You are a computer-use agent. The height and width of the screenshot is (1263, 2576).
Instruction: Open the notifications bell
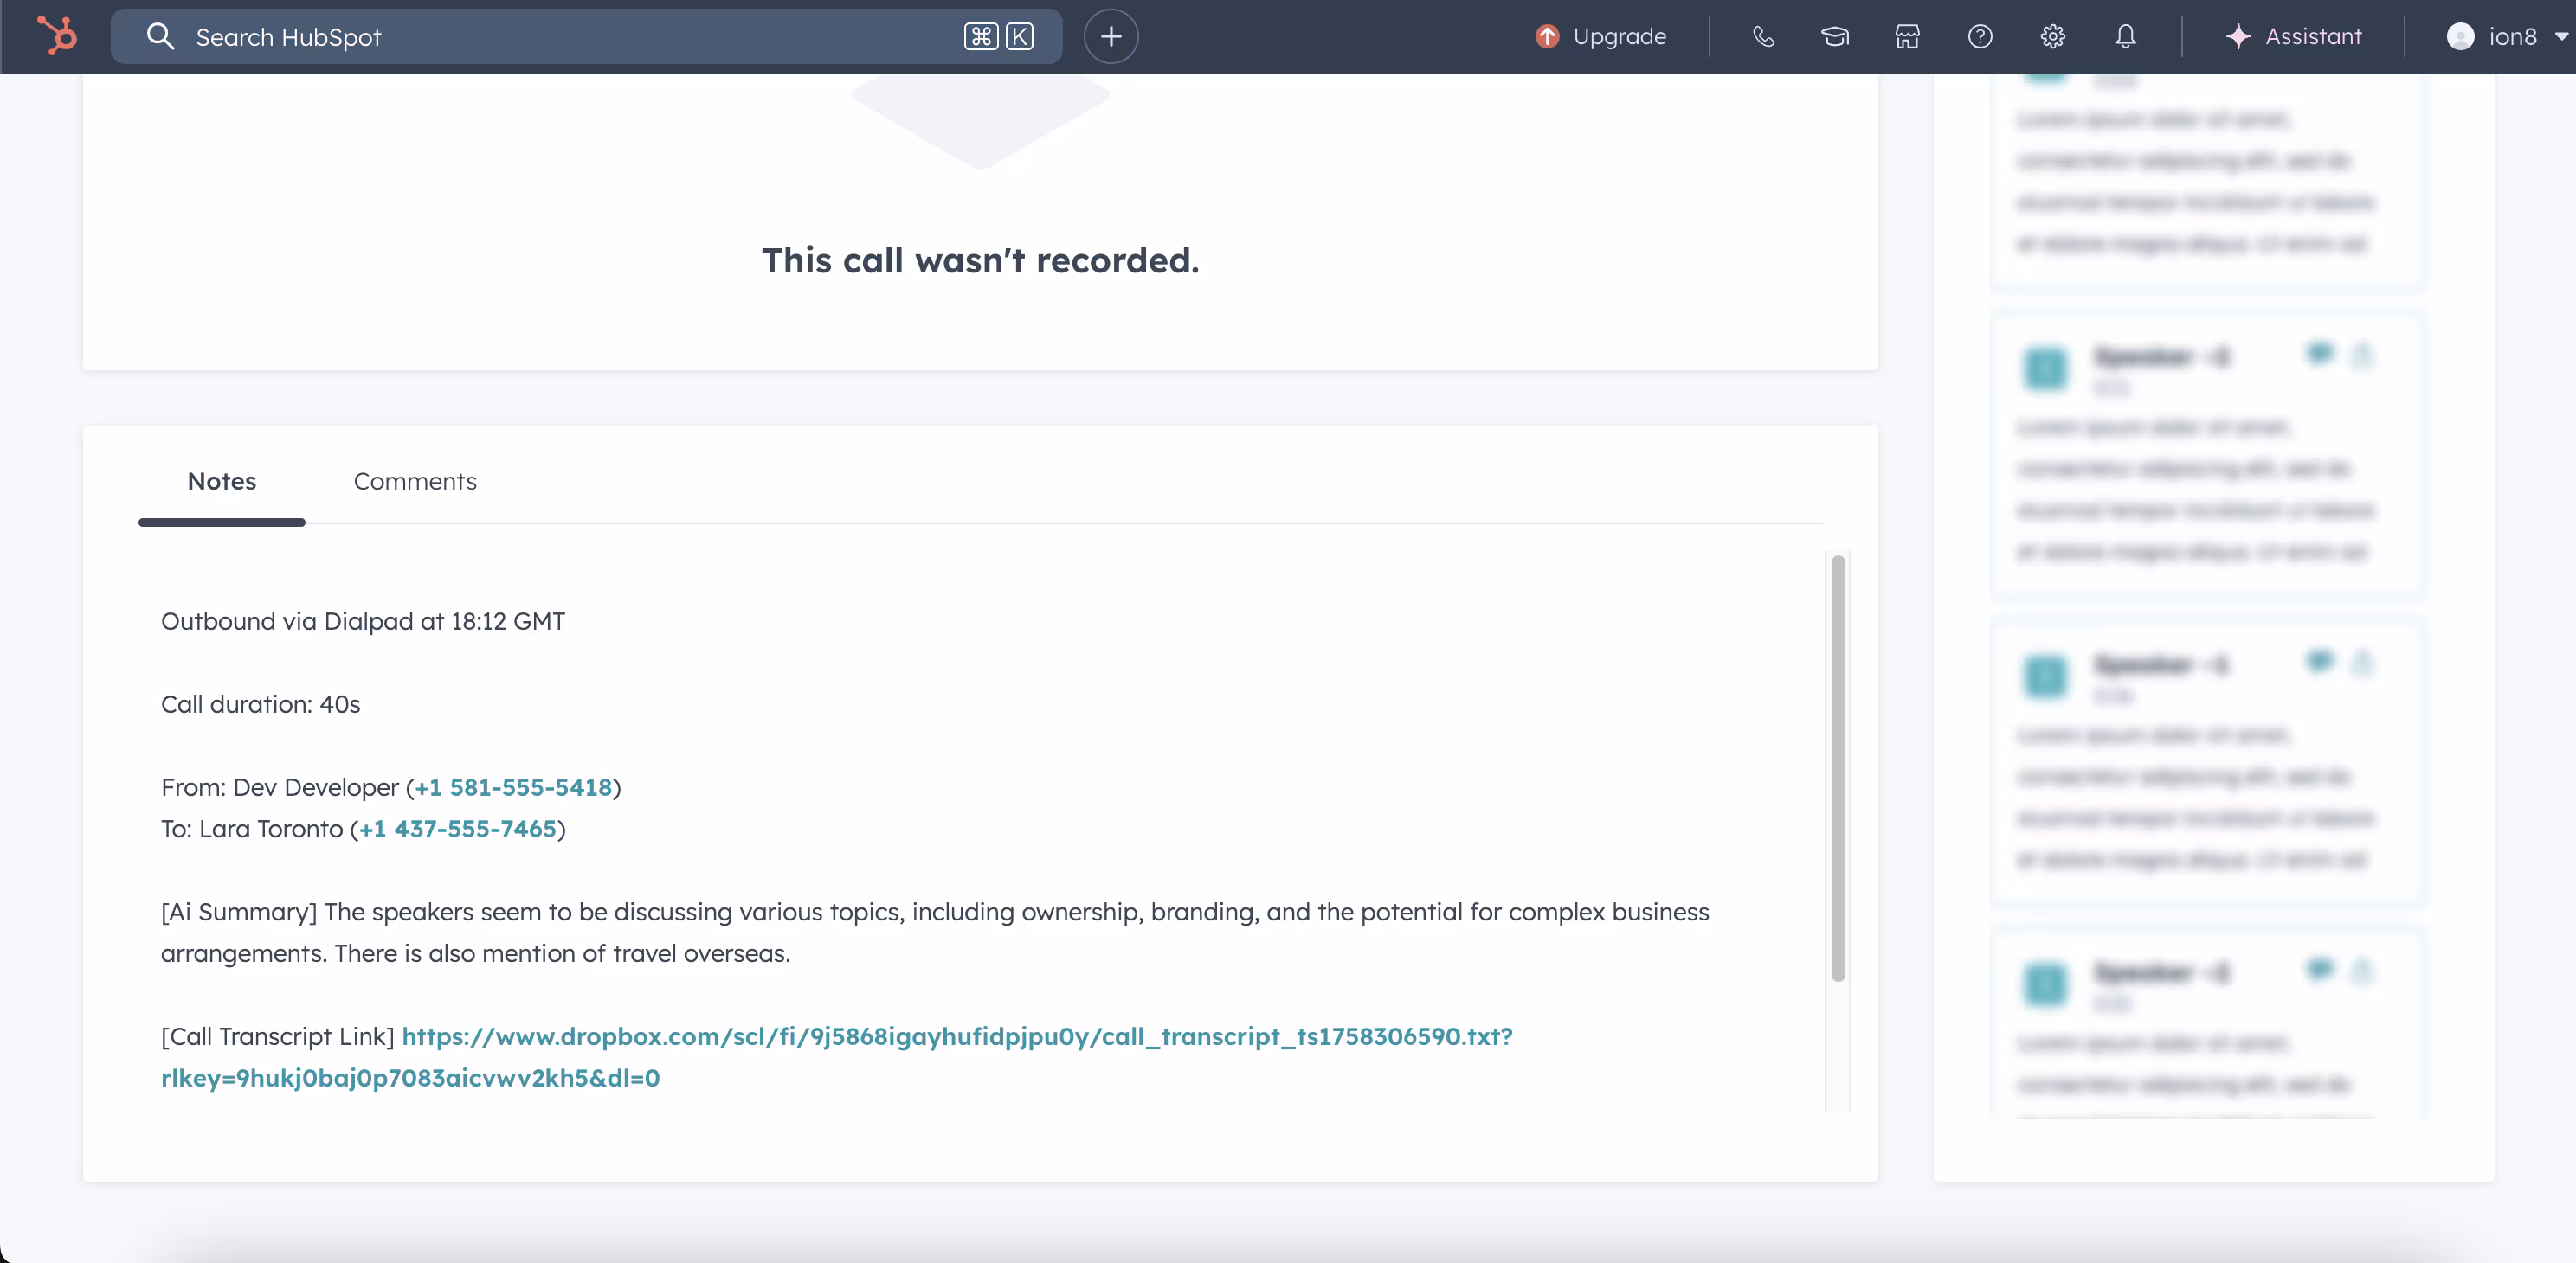click(x=2125, y=36)
